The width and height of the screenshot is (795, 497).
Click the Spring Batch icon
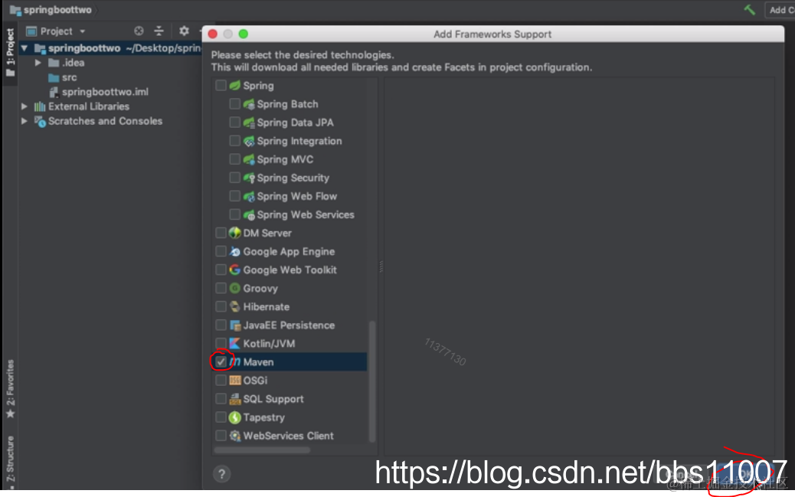coord(248,104)
